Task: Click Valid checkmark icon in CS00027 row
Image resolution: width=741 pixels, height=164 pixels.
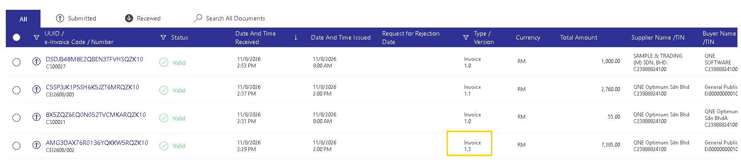Action: click(x=164, y=62)
